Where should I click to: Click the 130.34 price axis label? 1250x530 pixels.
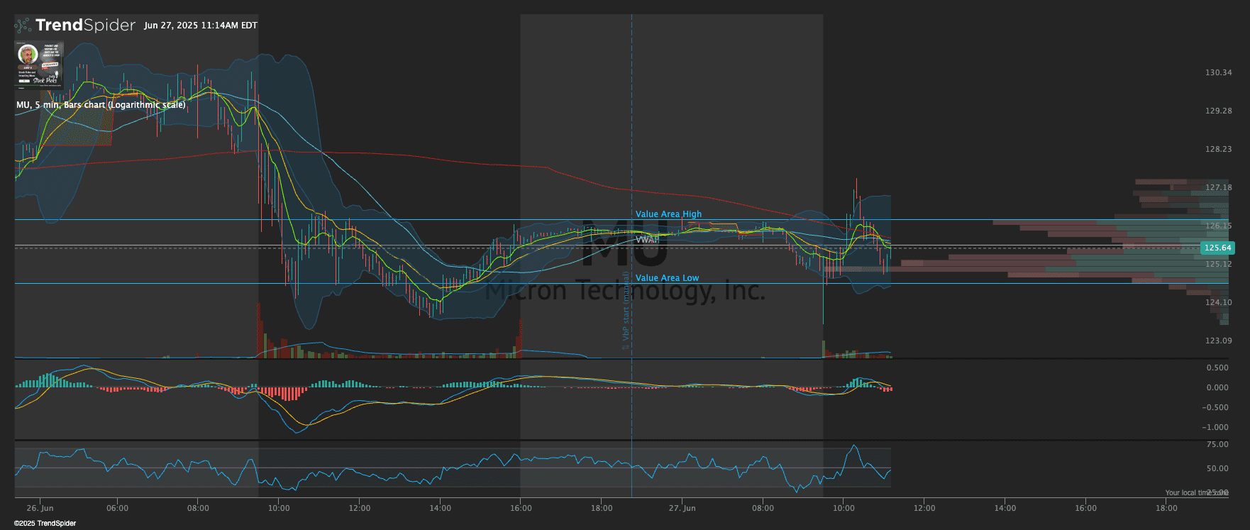[x=1218, y=72]
